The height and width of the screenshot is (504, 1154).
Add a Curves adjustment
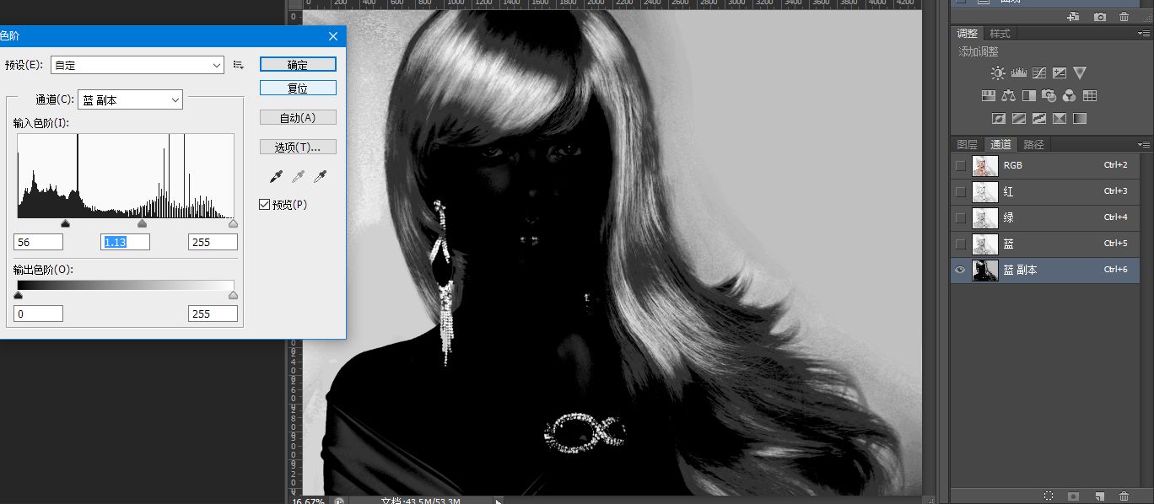1038,72
